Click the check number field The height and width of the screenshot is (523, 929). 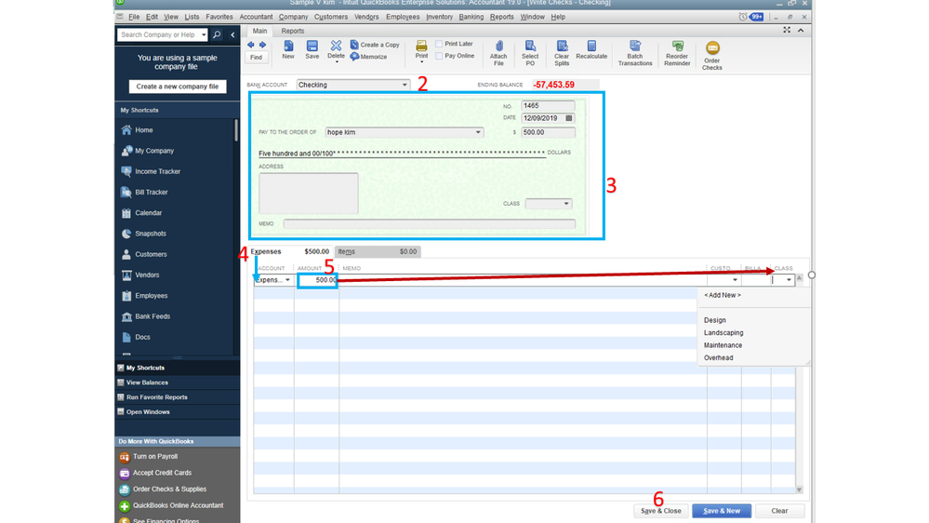pyautogui.click(x=548, y=105)
